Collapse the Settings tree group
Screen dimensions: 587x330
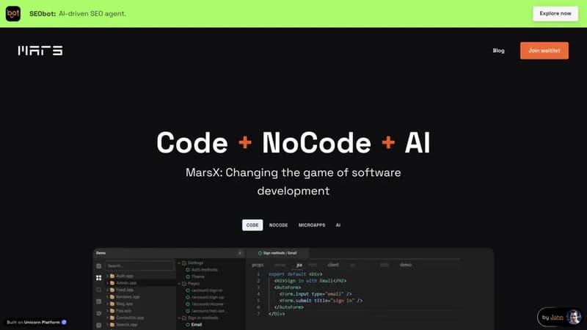click(x=179, y=263)
